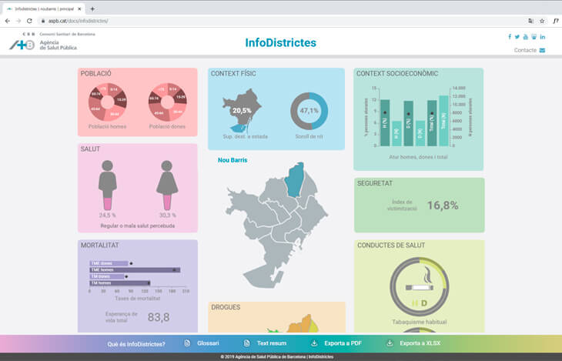Open a new browser tab
The width and height of the screenshot is (562, 361).
coord(92,8)
